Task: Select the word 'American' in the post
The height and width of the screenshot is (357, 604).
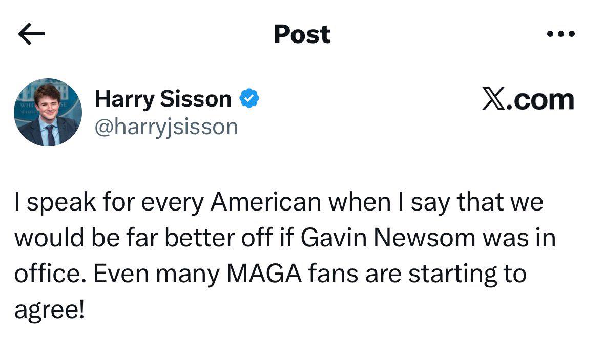Action: pyautogui.click(x=266, y=202)
